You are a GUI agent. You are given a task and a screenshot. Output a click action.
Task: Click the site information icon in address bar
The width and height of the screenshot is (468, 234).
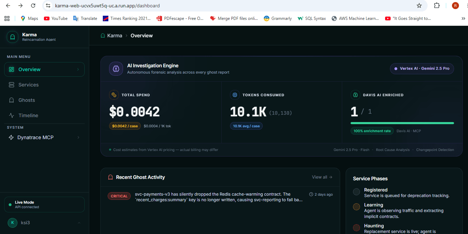pyautogui.click(x=48, y=6)
